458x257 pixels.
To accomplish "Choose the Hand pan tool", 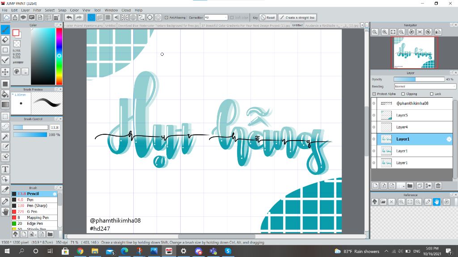I will tap(5, 212).
